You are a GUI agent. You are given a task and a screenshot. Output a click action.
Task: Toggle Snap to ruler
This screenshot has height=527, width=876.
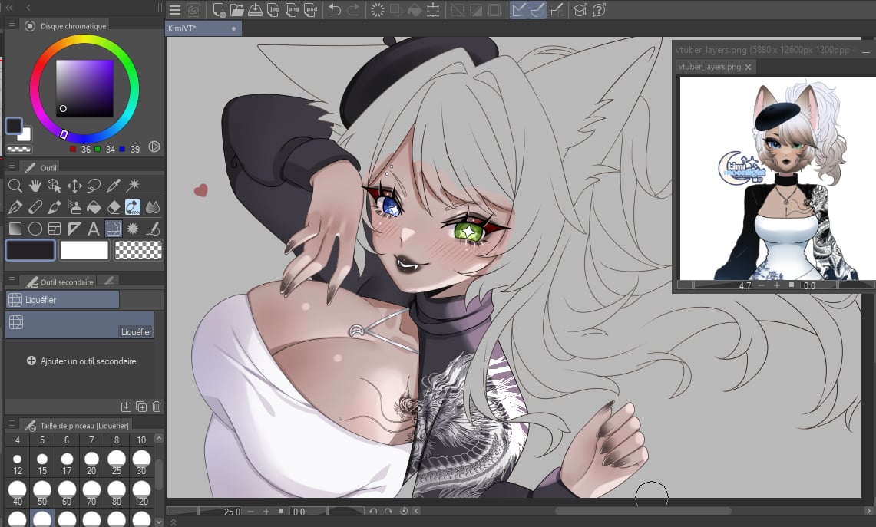click(519, 10)
